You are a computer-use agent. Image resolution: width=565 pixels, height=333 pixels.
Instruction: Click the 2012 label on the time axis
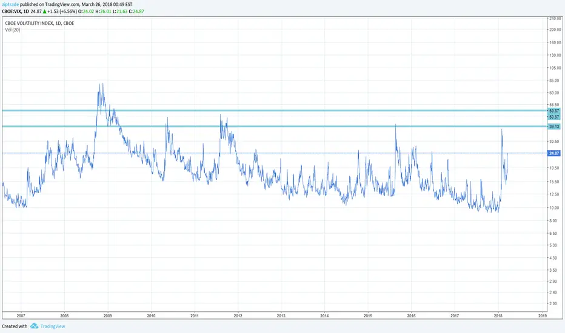(x=238, y=315)
